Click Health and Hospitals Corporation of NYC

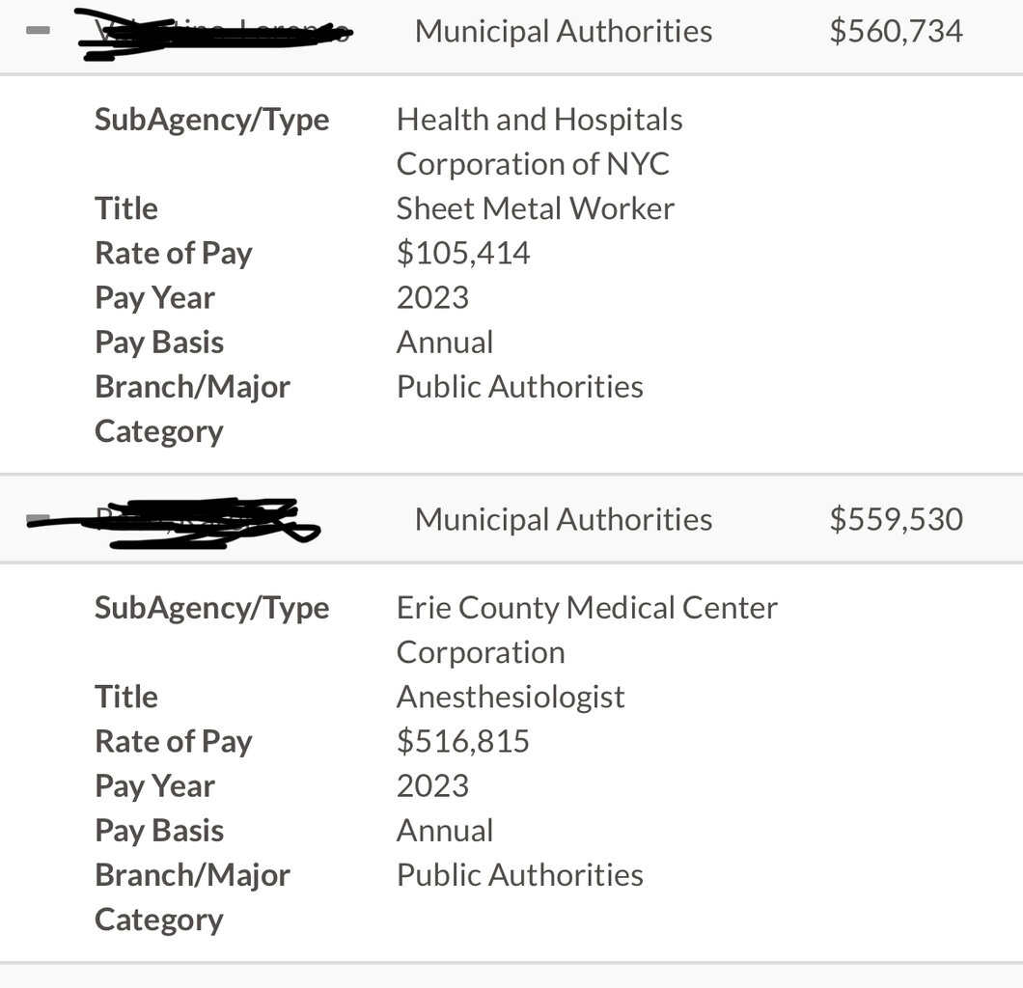click(x=539, y=142)
